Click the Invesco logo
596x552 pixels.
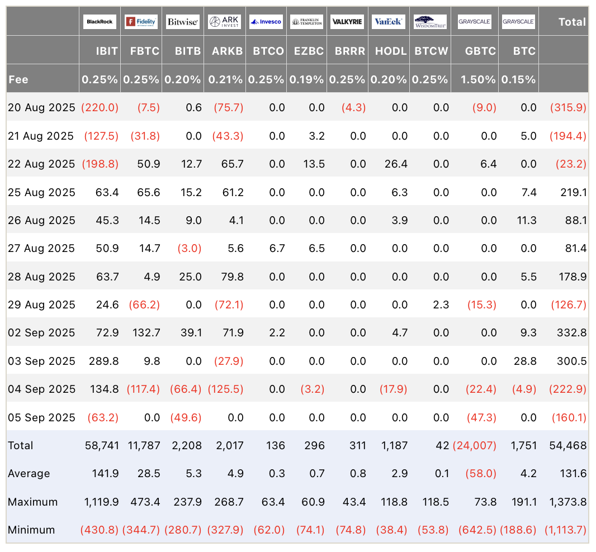(x=266, y=22)
